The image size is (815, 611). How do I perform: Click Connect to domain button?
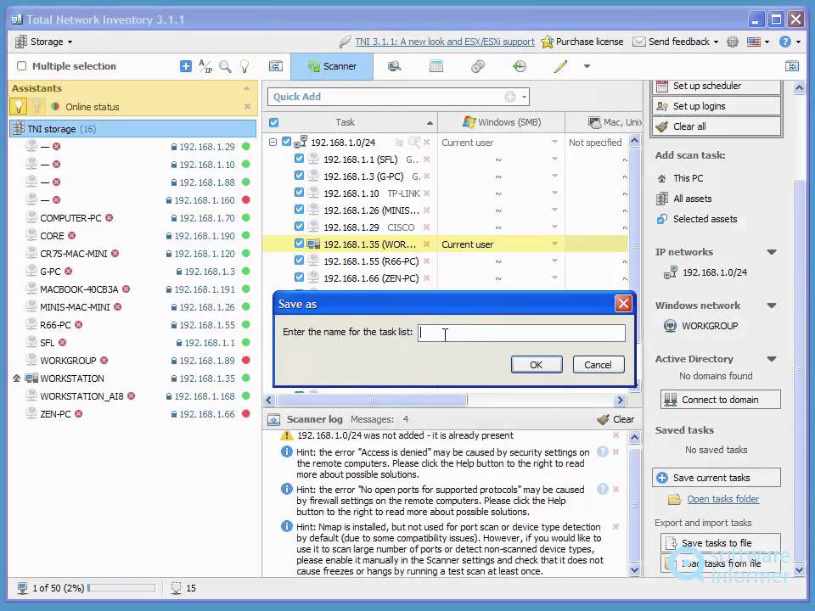click(721, 400)
